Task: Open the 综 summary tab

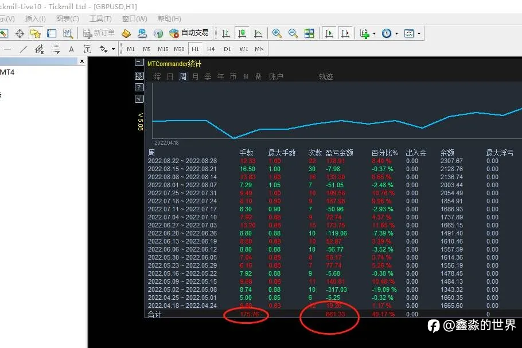Action: 157,77
